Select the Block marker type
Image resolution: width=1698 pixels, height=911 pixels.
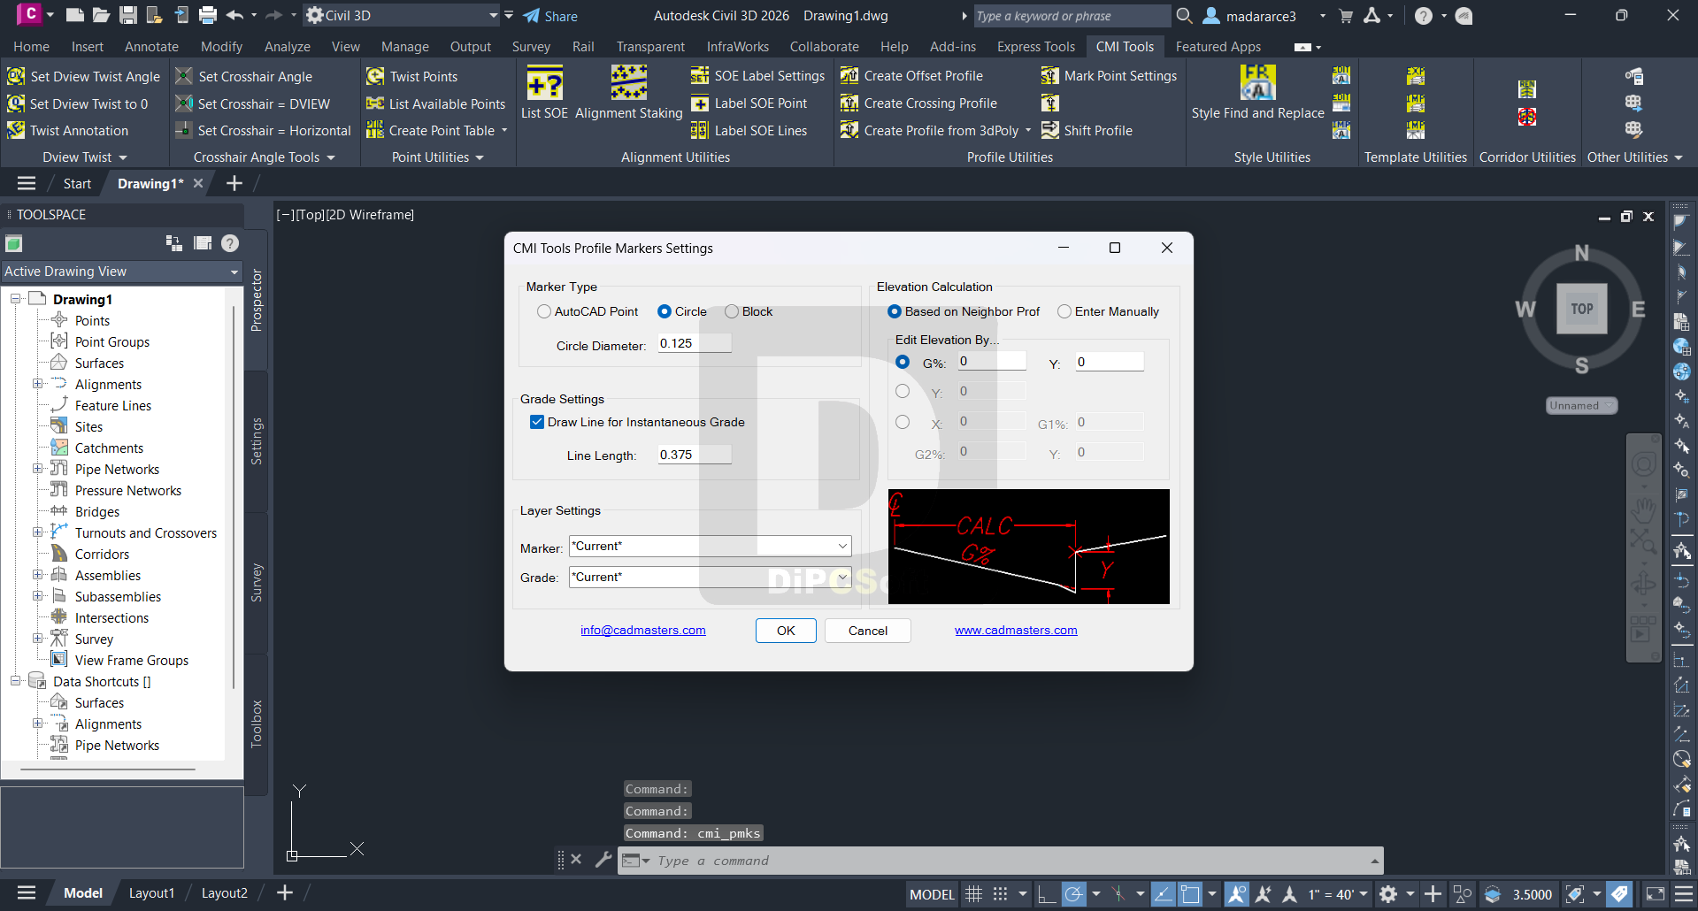(x=732, y=311)
